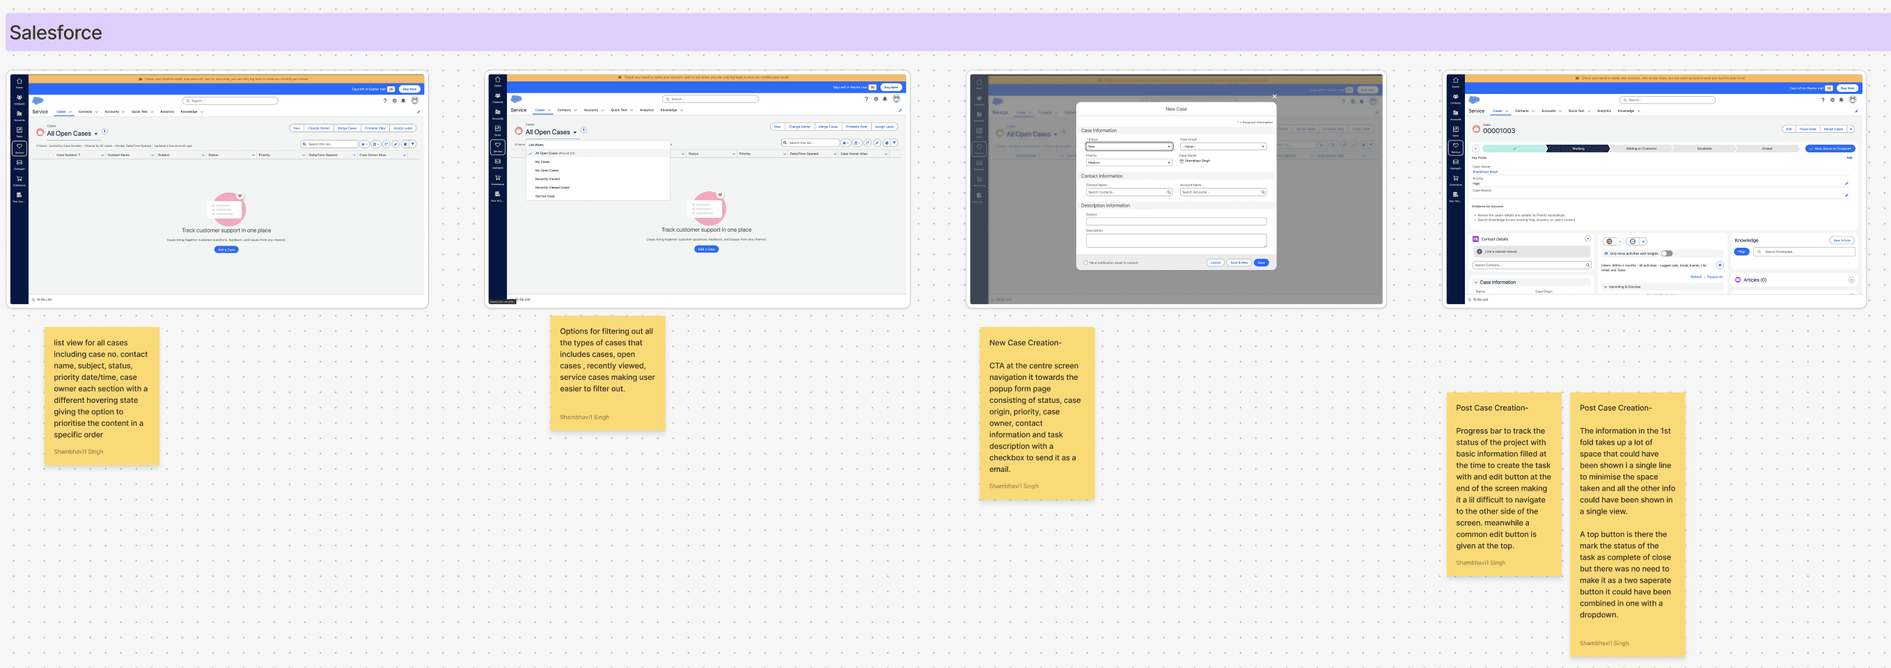Click pin icon beside All Open Cases, first screenshot

(x=105, y=132)
